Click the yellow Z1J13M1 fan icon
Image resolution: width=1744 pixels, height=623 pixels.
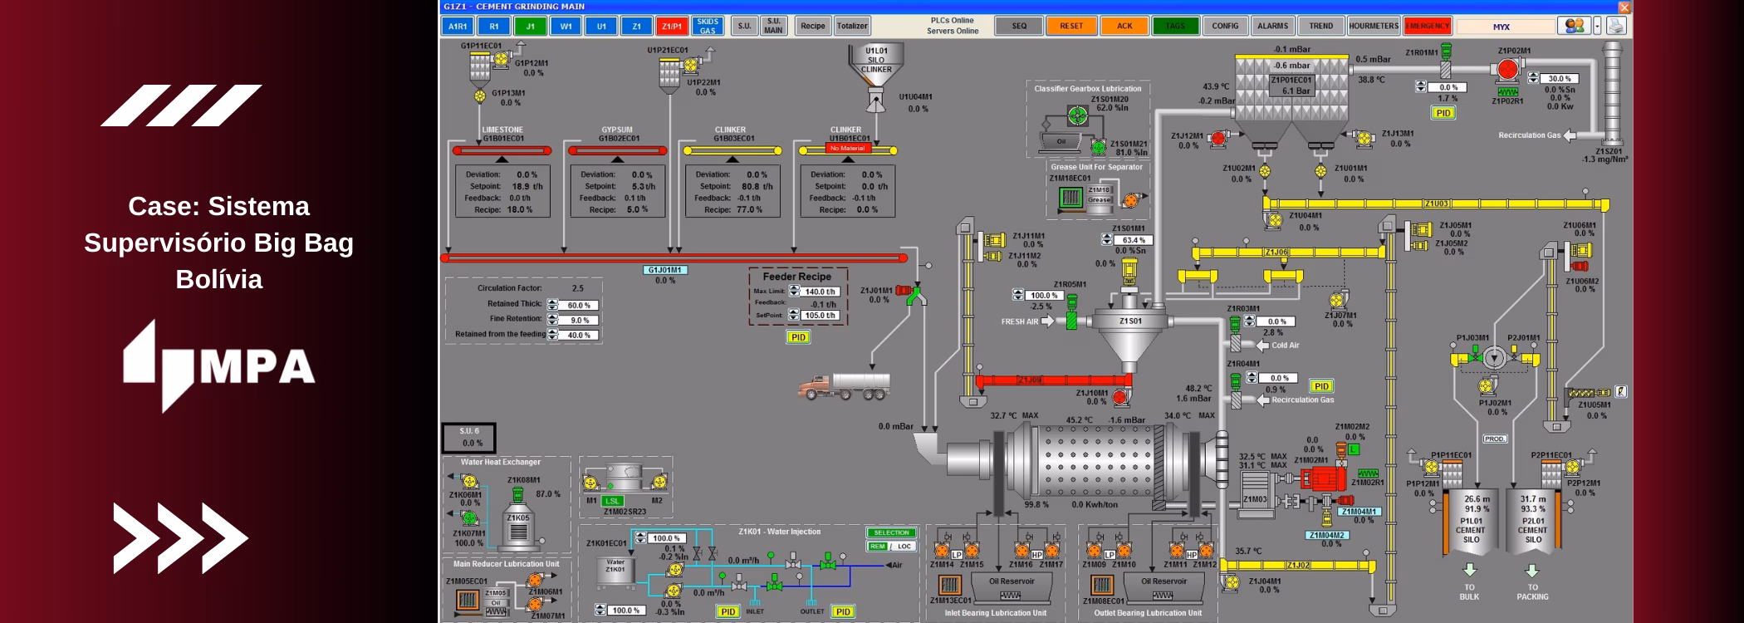(x=1364, y=138)
